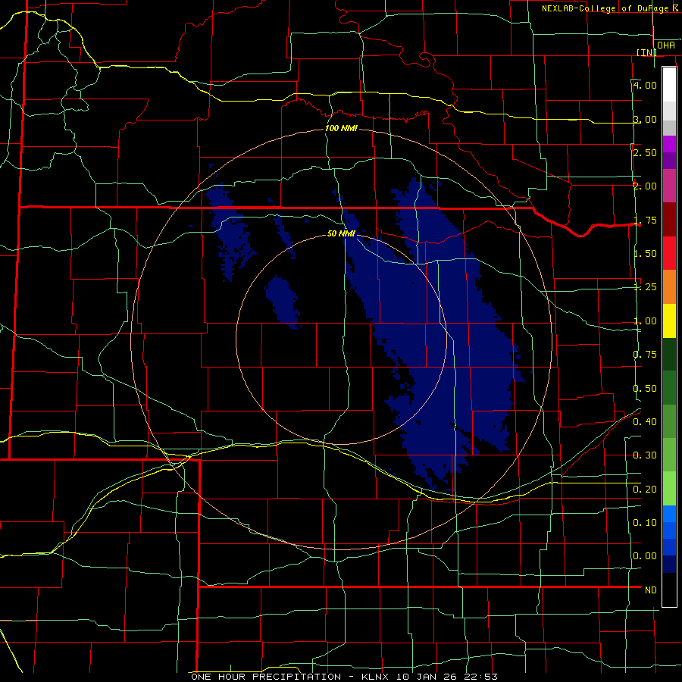
Task: Click the dark red 1.75 legend swatch
Action: pos(669,220)
